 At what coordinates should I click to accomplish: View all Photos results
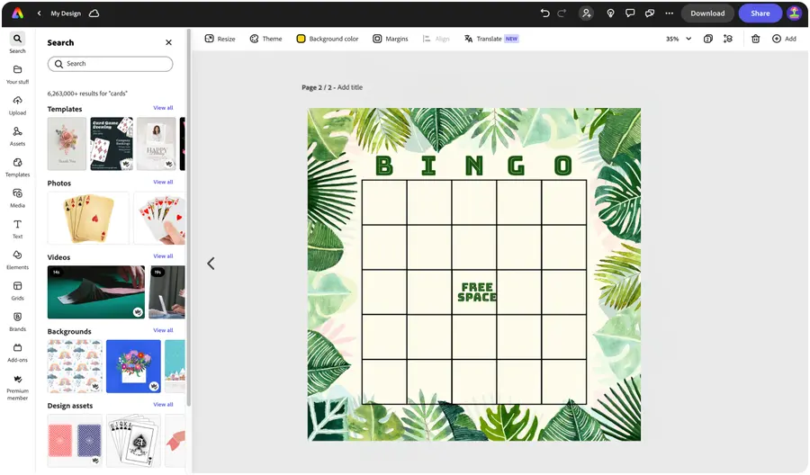click(163, 183)
